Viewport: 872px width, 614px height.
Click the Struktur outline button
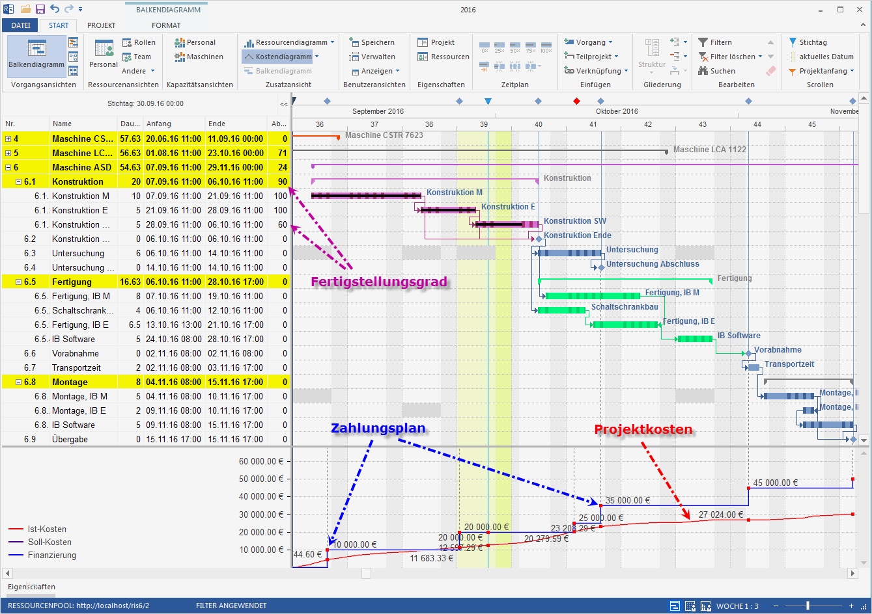(652, 55)
